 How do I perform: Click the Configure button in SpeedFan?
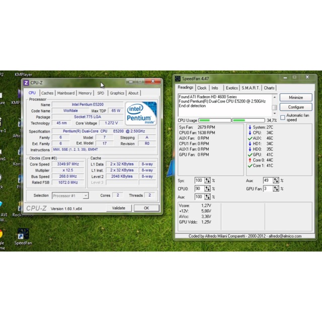[x=296, y=107]
